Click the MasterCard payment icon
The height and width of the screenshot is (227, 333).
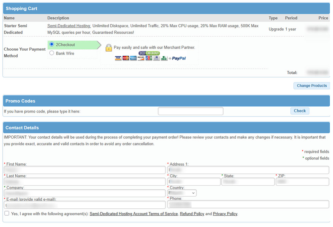[x=125, y=58]
